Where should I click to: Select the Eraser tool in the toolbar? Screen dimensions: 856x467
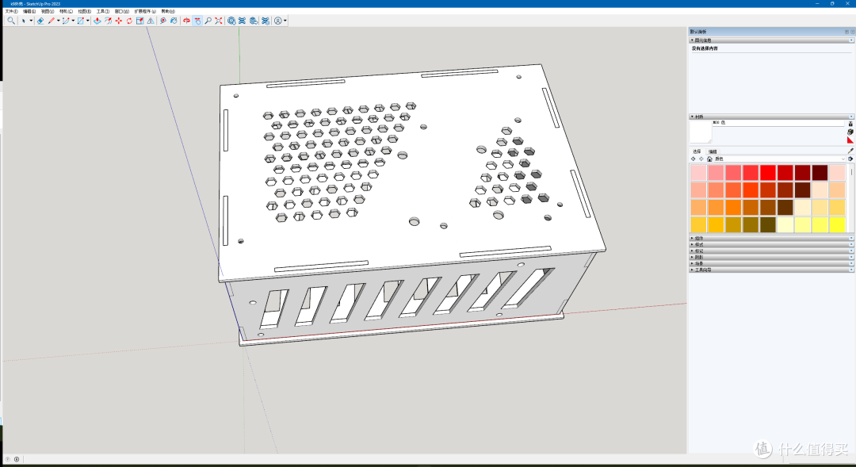(40, 21)
